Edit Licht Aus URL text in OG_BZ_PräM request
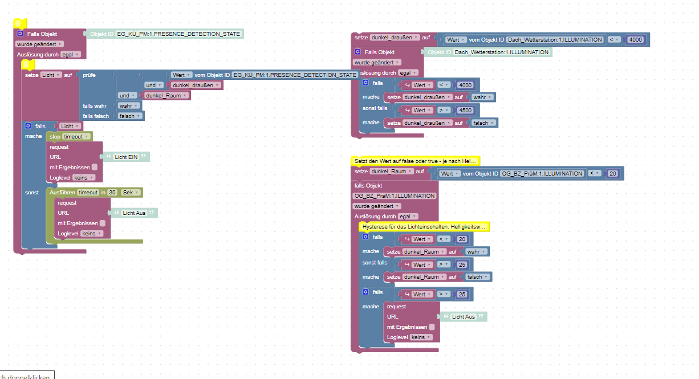This screenshot has width=699, height=379. pos(463,317)
